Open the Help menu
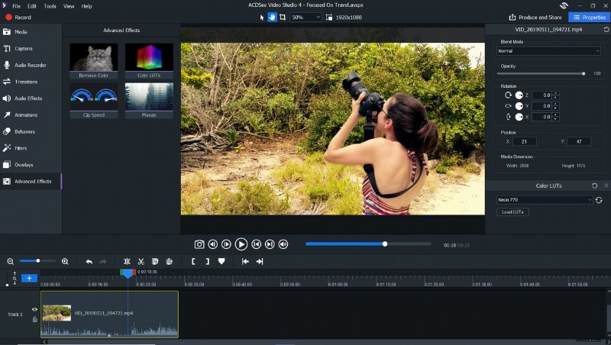The height and width of the screenshot is (345, 611). (86, 6)
